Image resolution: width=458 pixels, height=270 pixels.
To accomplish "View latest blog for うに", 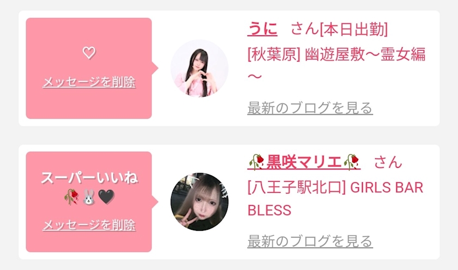I will [x=310, y=108].
